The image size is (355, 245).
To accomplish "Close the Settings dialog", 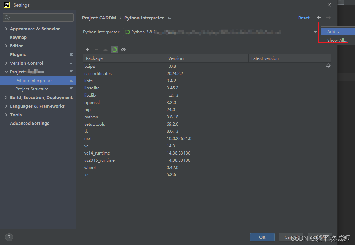I will 329,5.
